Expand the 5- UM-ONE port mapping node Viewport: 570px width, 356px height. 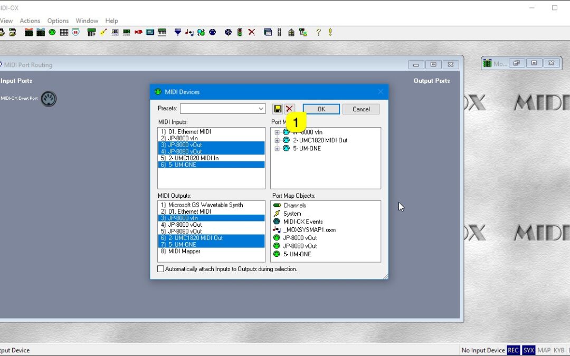coord(277,148)
